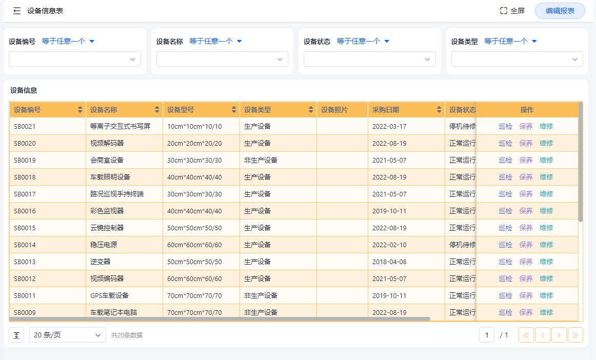Open the 设备类型 filter dropdown
This screenshot has width=596, height=360.
point(516,59)
